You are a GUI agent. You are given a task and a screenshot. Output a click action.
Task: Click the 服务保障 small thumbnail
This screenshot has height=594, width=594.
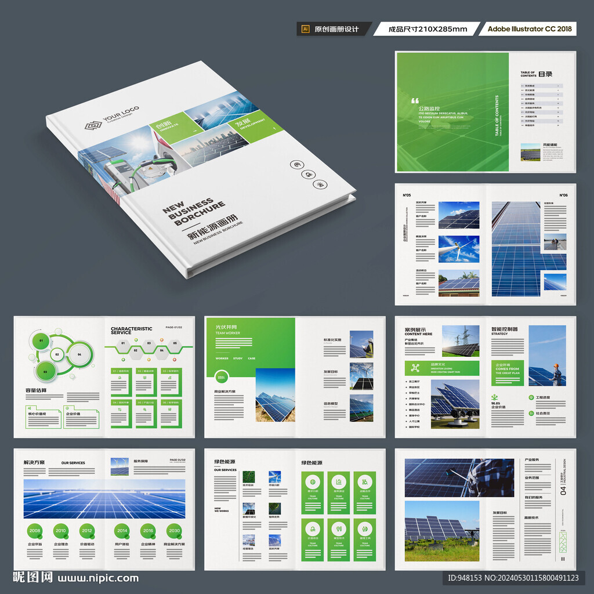click(119, 466)
